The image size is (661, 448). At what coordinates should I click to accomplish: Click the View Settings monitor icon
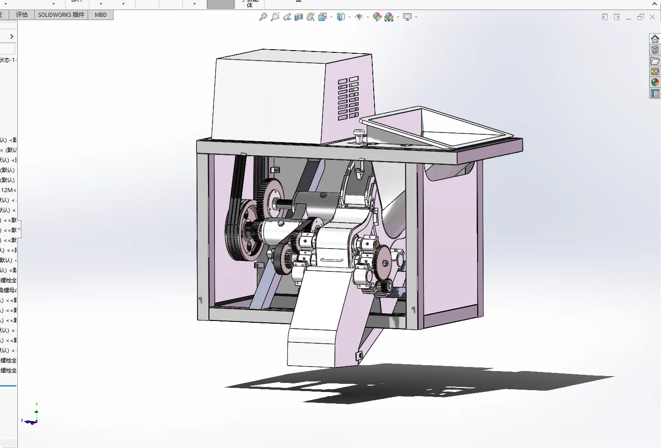click(x=407, y=17)
